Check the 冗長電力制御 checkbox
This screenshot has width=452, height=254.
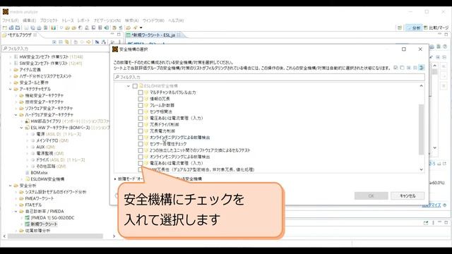tap(141, 131)
